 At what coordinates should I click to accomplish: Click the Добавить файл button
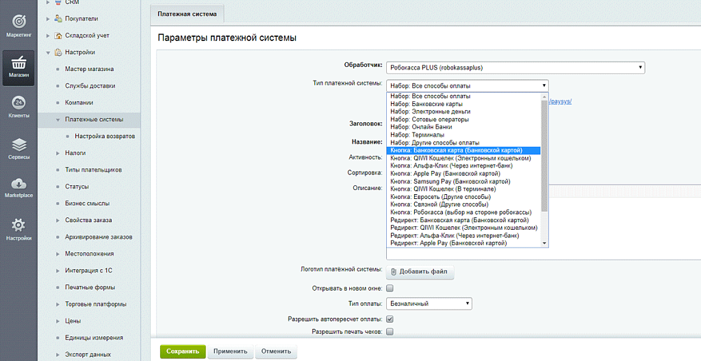(x=420, y=271)
